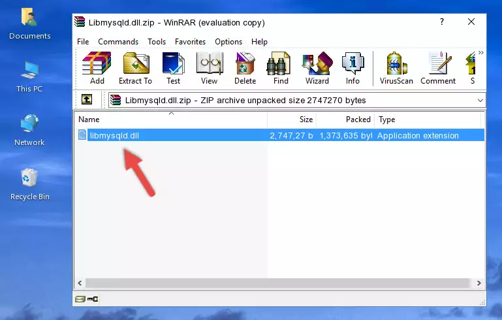Open the Favorites menu

pos(190,42)
